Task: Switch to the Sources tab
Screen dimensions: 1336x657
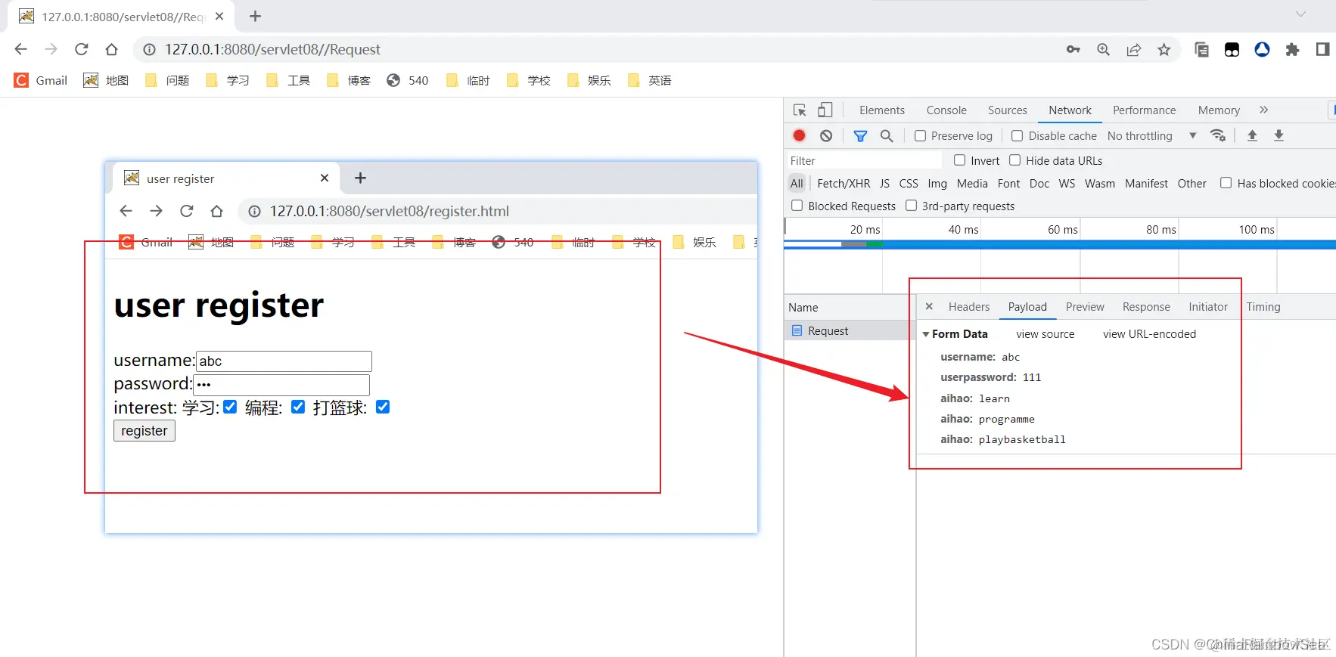Action: pos(1007,110)
